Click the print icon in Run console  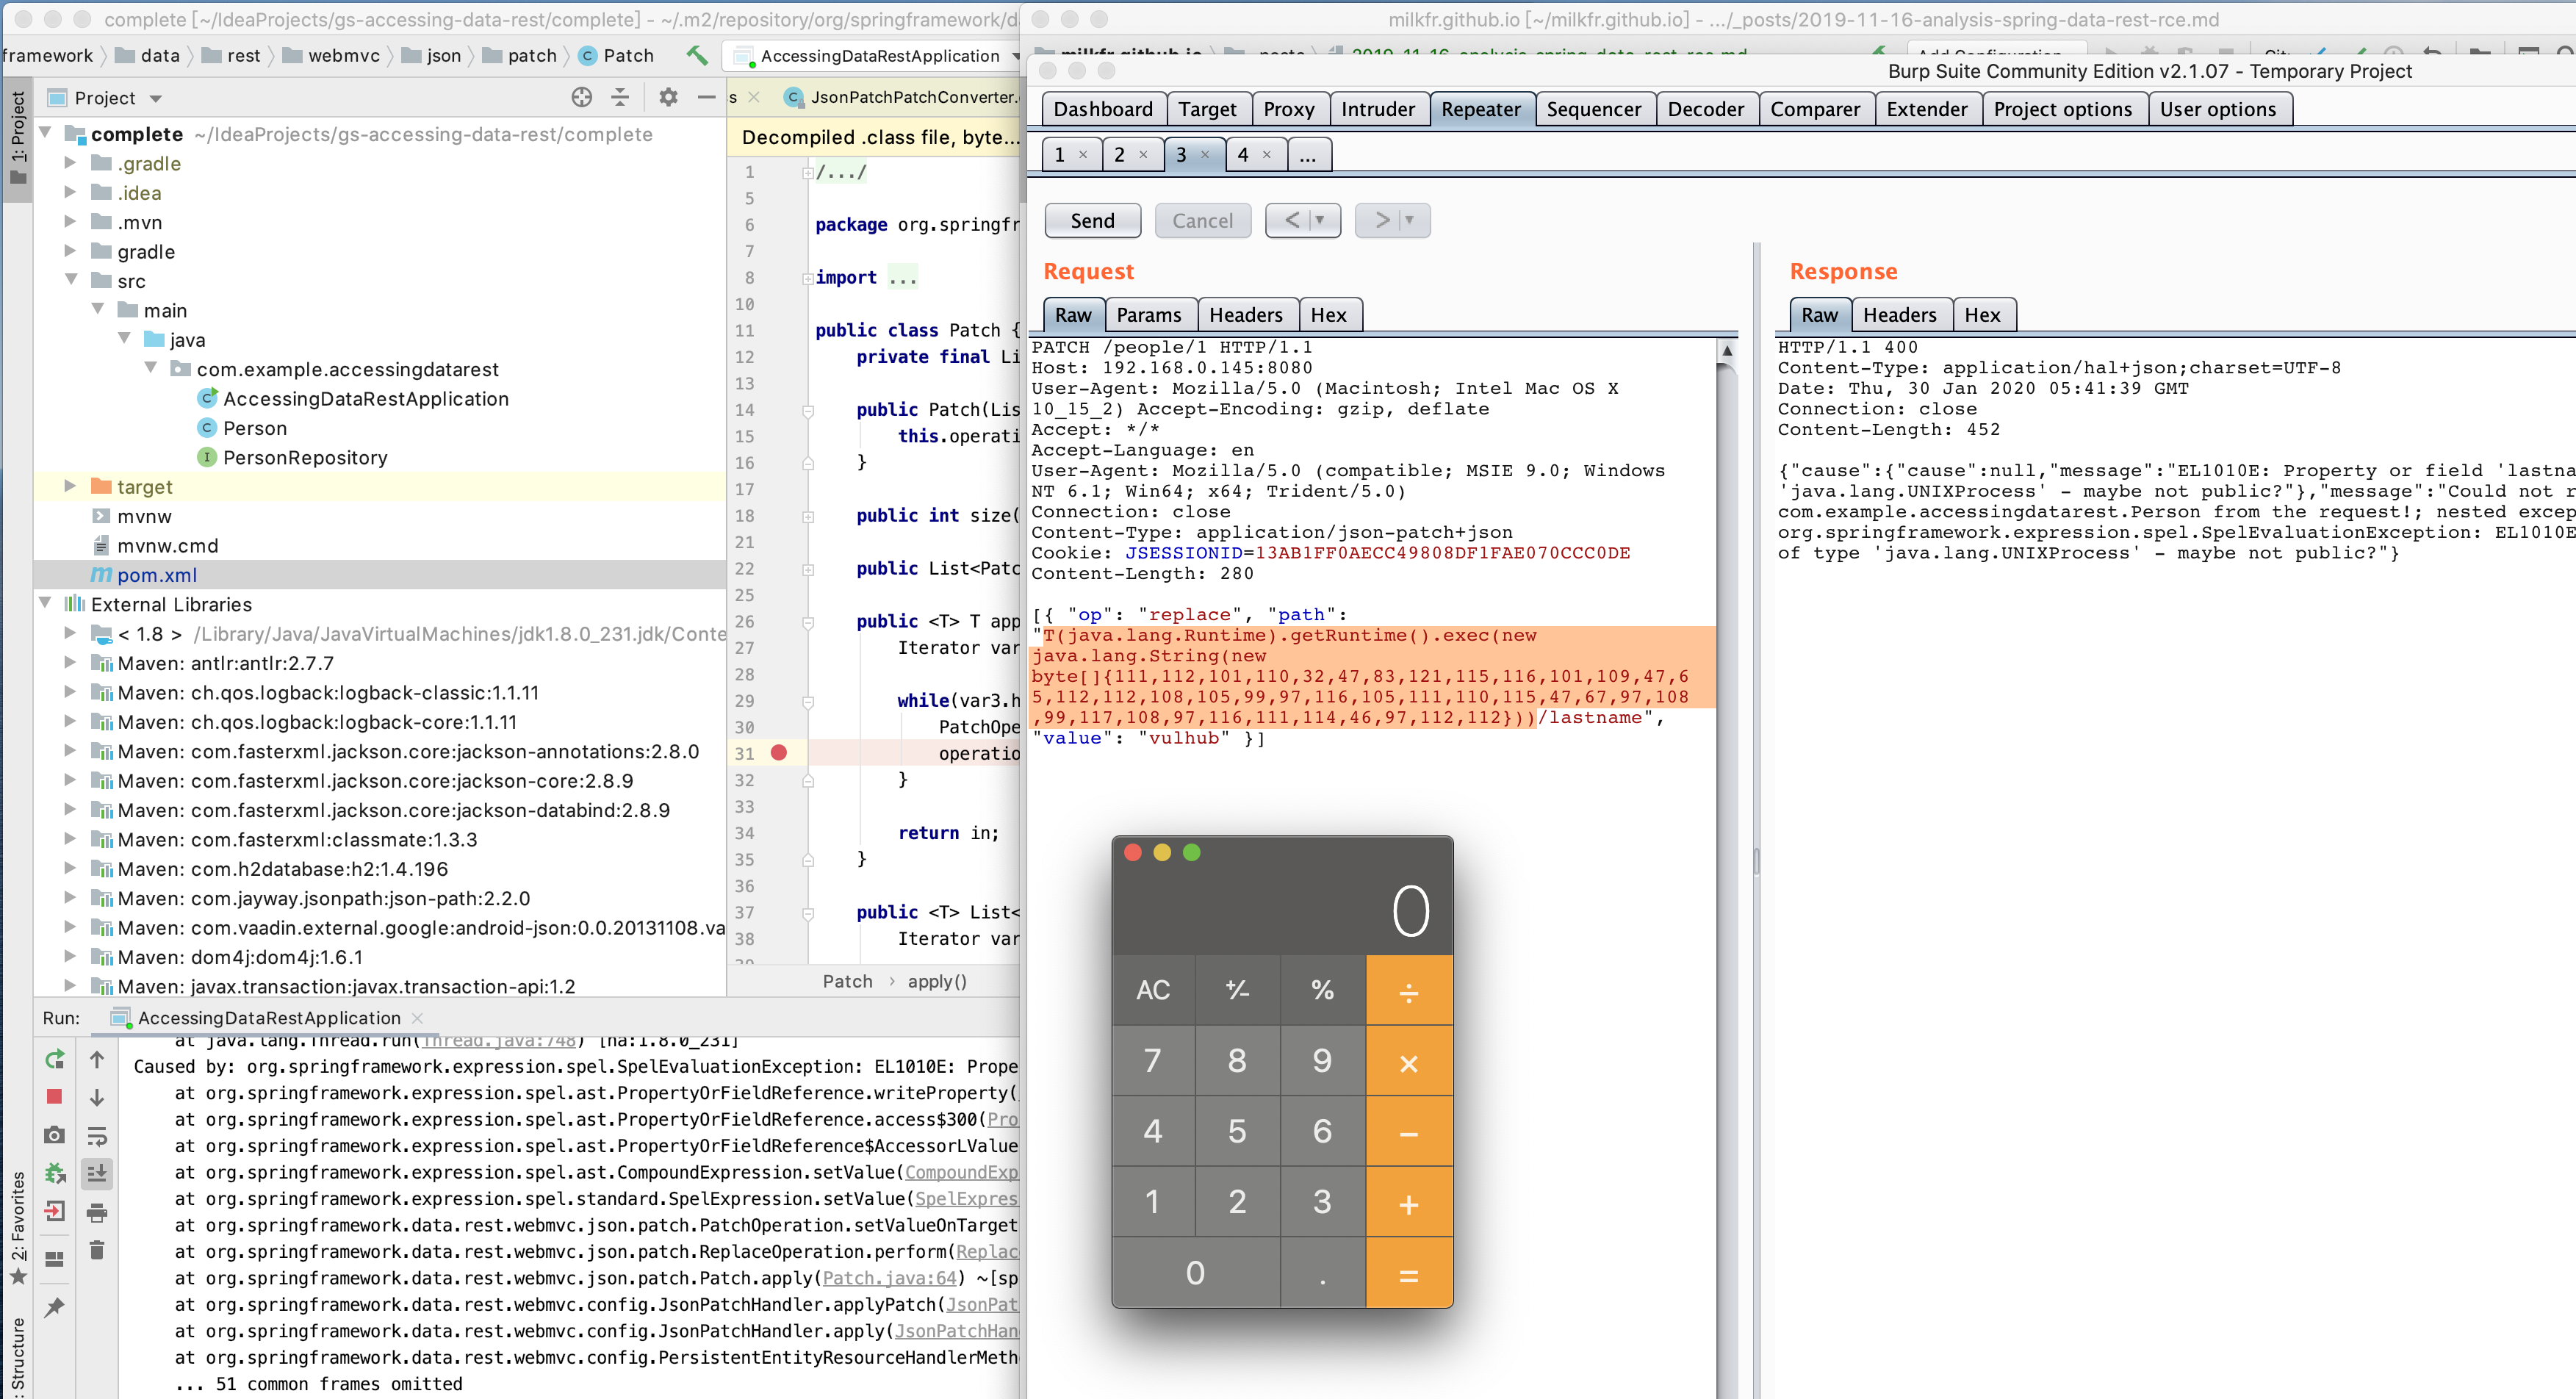tap(97, 1213)
